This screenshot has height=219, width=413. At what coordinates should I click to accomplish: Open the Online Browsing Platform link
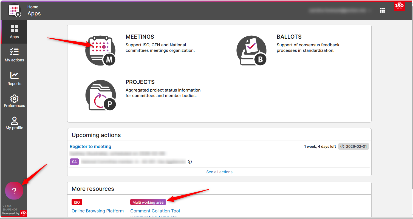98,211
